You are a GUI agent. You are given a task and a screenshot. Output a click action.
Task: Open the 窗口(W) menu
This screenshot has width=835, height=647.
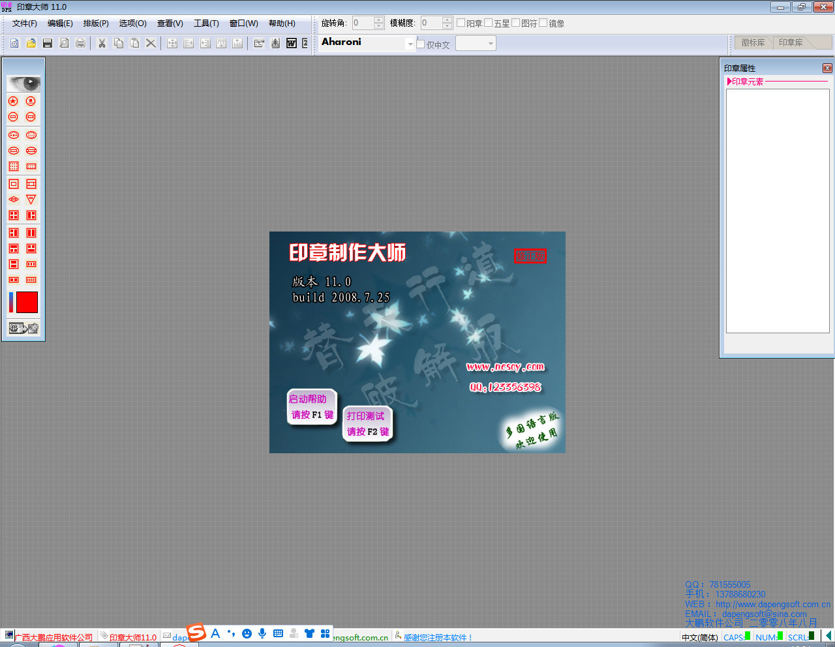(243, 23)
